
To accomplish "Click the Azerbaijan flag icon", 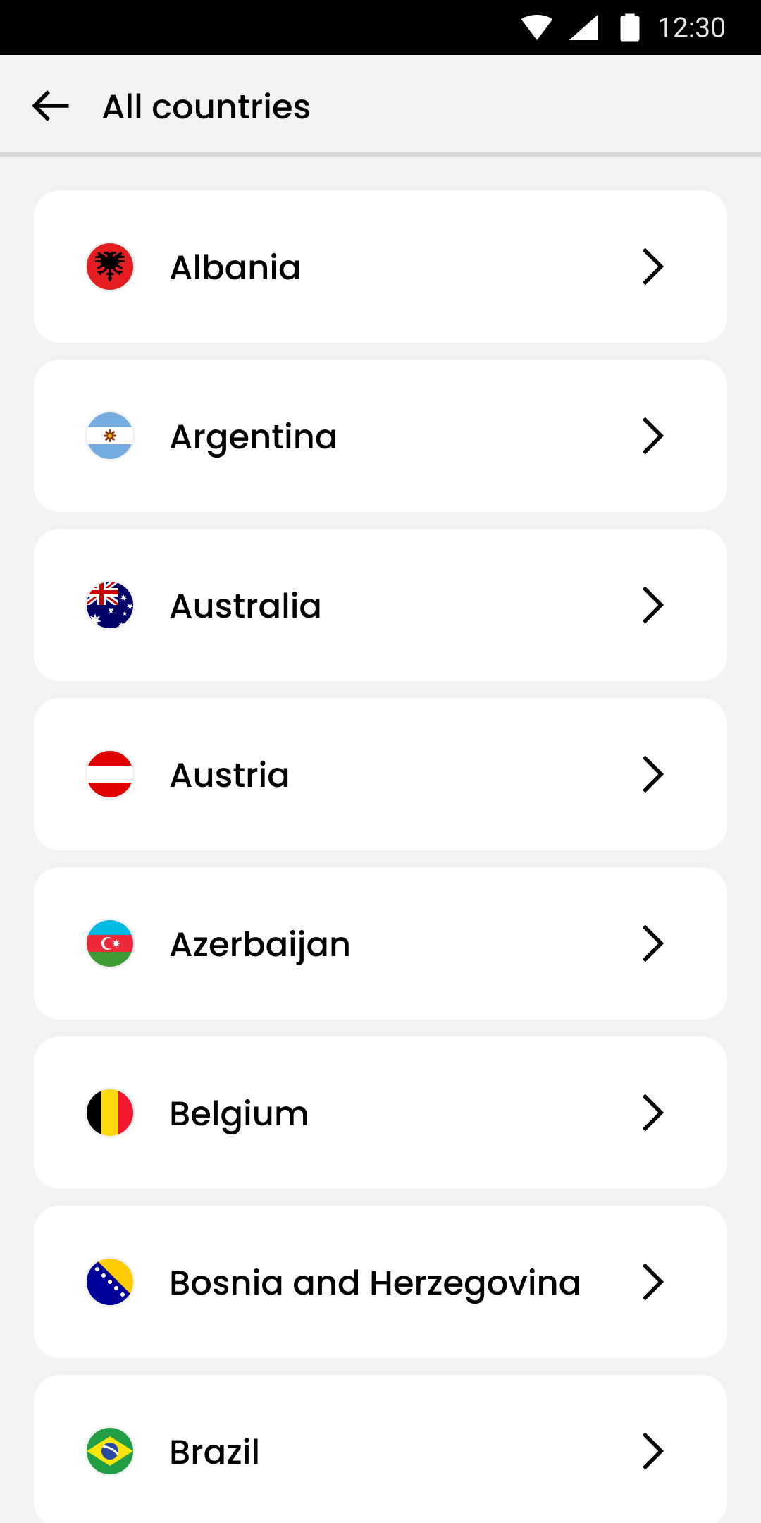I will click(110, 943).
